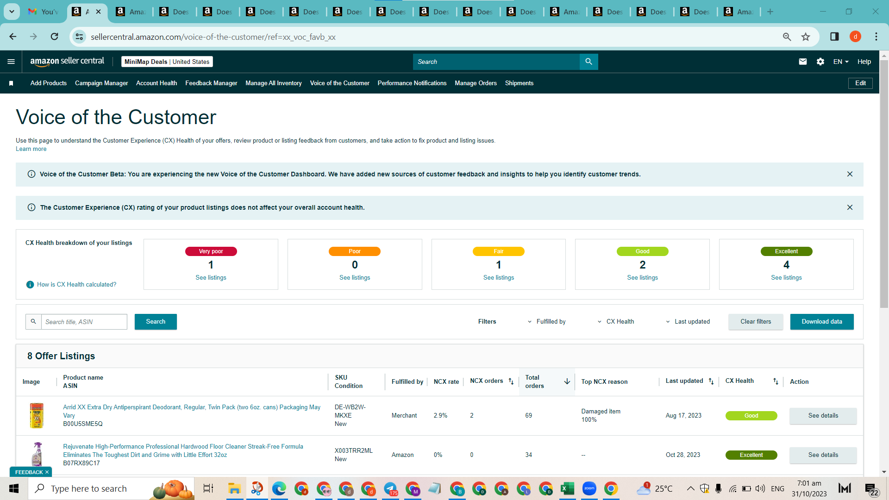The height and width of the screenshot is (500, 889).
Task: Open File Explorer from the taskbar
Action: (234, 488)
